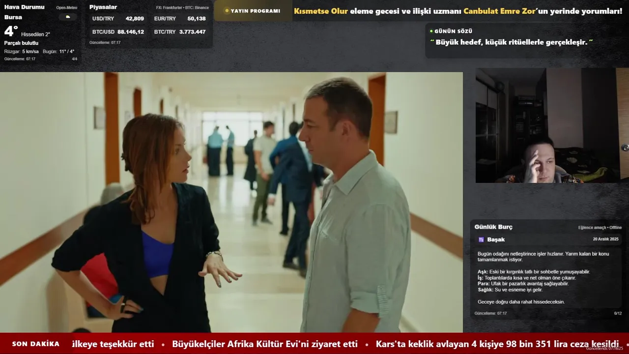Click the Büyükelçiler Afrika Kültür Evi headline
The image size is (629, 354).
coord(265,344)
